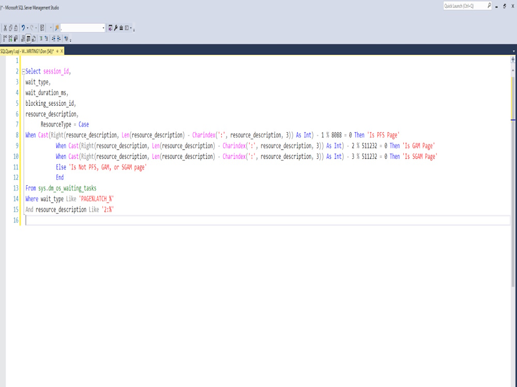Click the SQL window icon beside Find box
The image size is (517, 387).
click(111, 28)
